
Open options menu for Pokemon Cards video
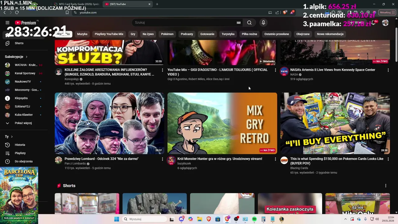(388, 159)
